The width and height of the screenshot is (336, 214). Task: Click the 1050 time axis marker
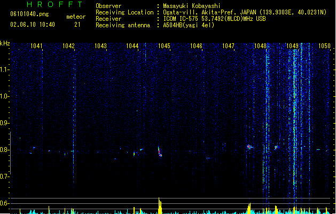point(324,46)
